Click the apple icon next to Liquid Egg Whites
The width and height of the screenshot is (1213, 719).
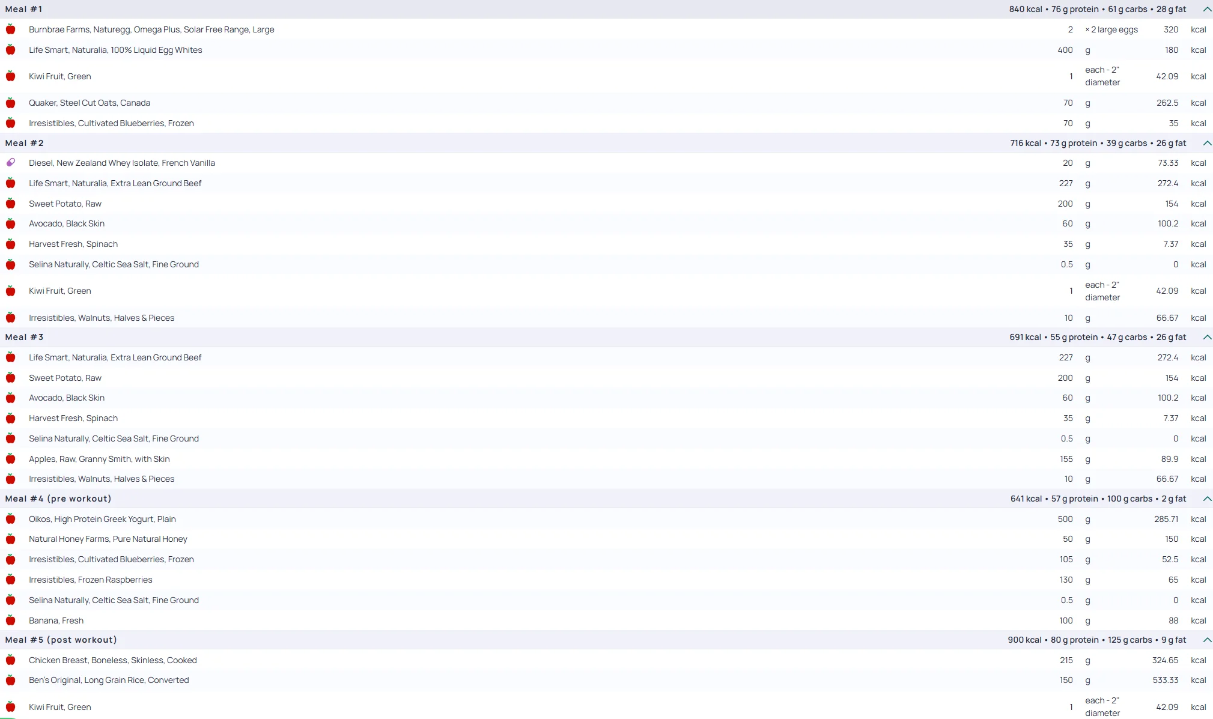11,50
